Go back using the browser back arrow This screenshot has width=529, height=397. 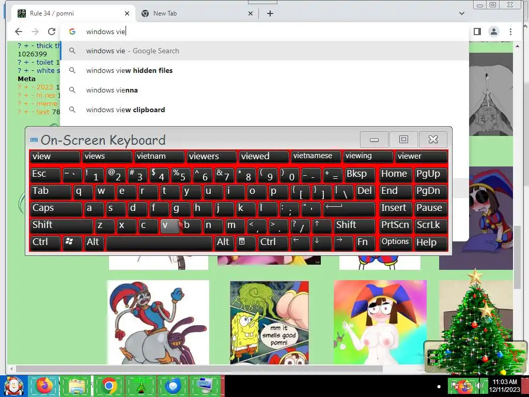pos(19,32)
